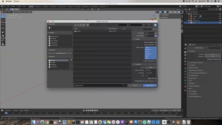Select the Move tool

pos(3,24)
